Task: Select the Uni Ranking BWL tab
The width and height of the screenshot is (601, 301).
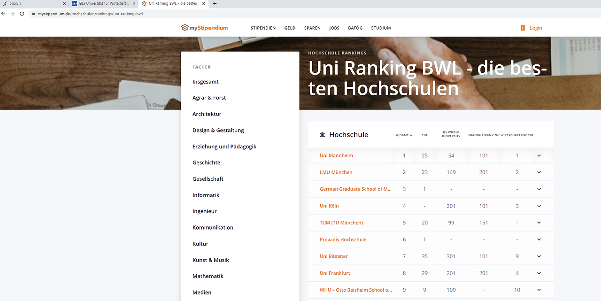Action: coord(175,3)
